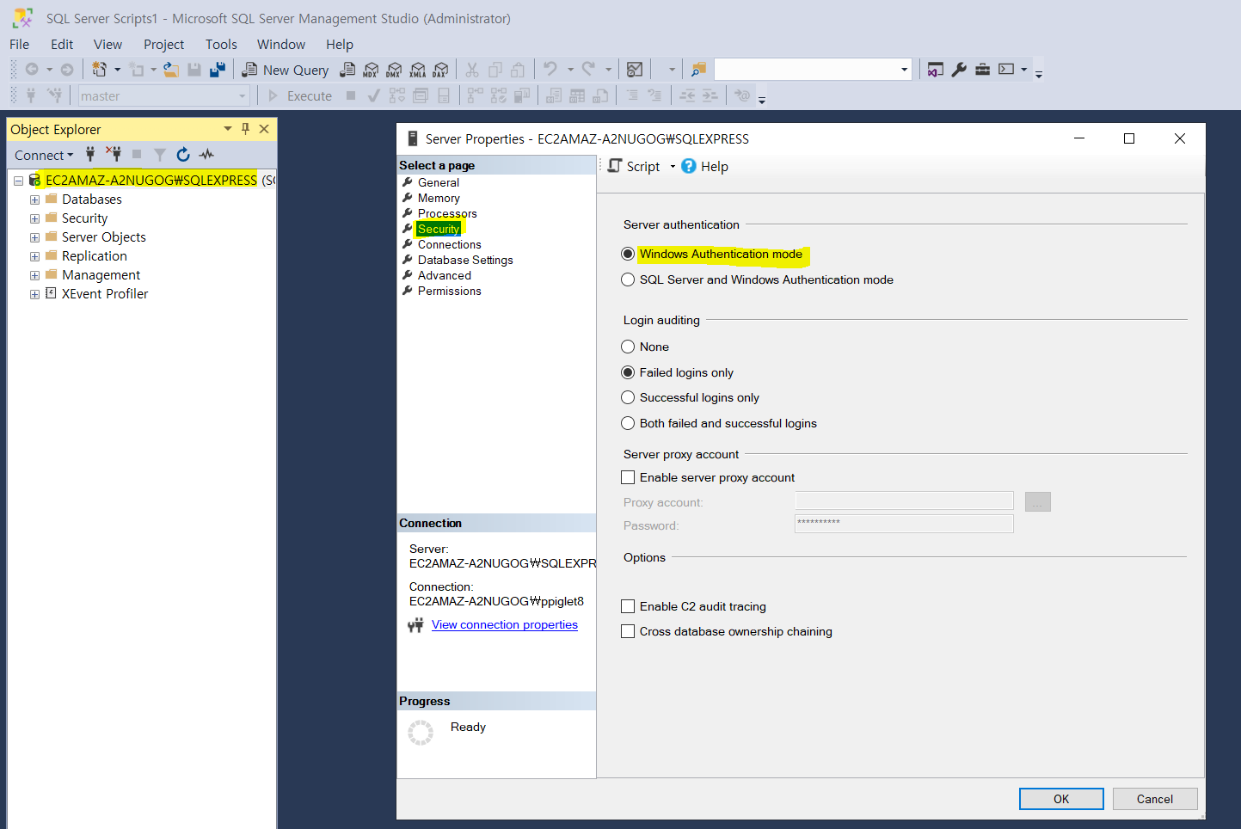Image resolution: width=1241 pixels, height=829 pixels.
Task: Pin the Object Explorer panel
Action: [x=245, y=129]
